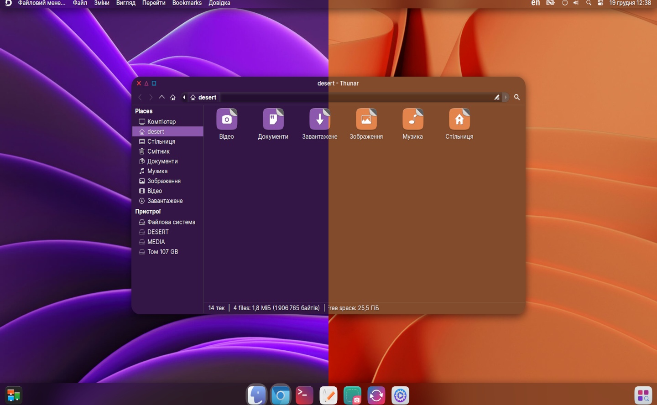This screenshot has width=657, height=405.
Task: Toggle path bar edit mode pencil
Action: (x=497, y=97)
